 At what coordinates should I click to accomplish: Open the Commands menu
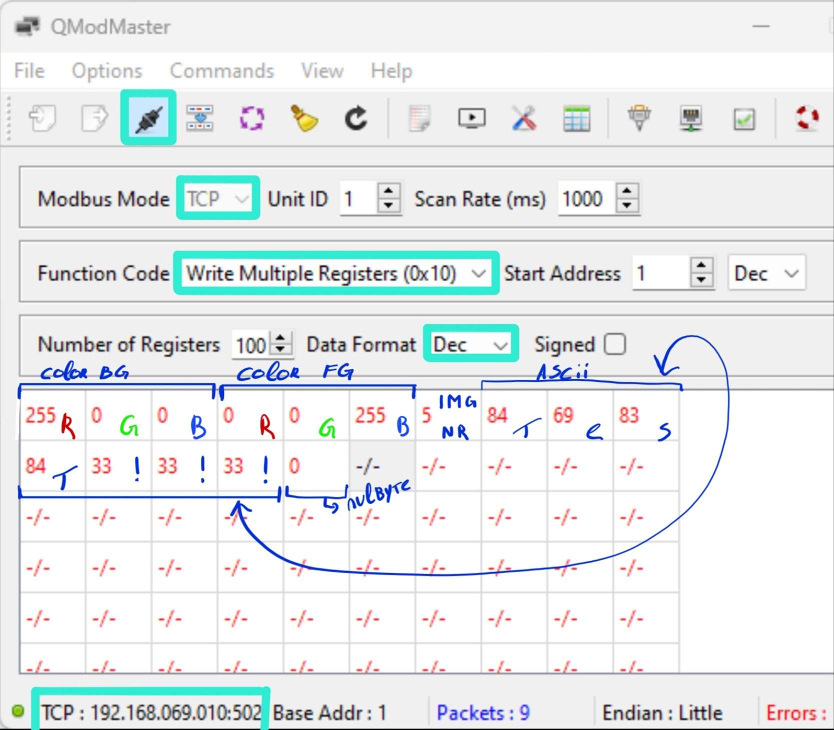tap(221, 71)
